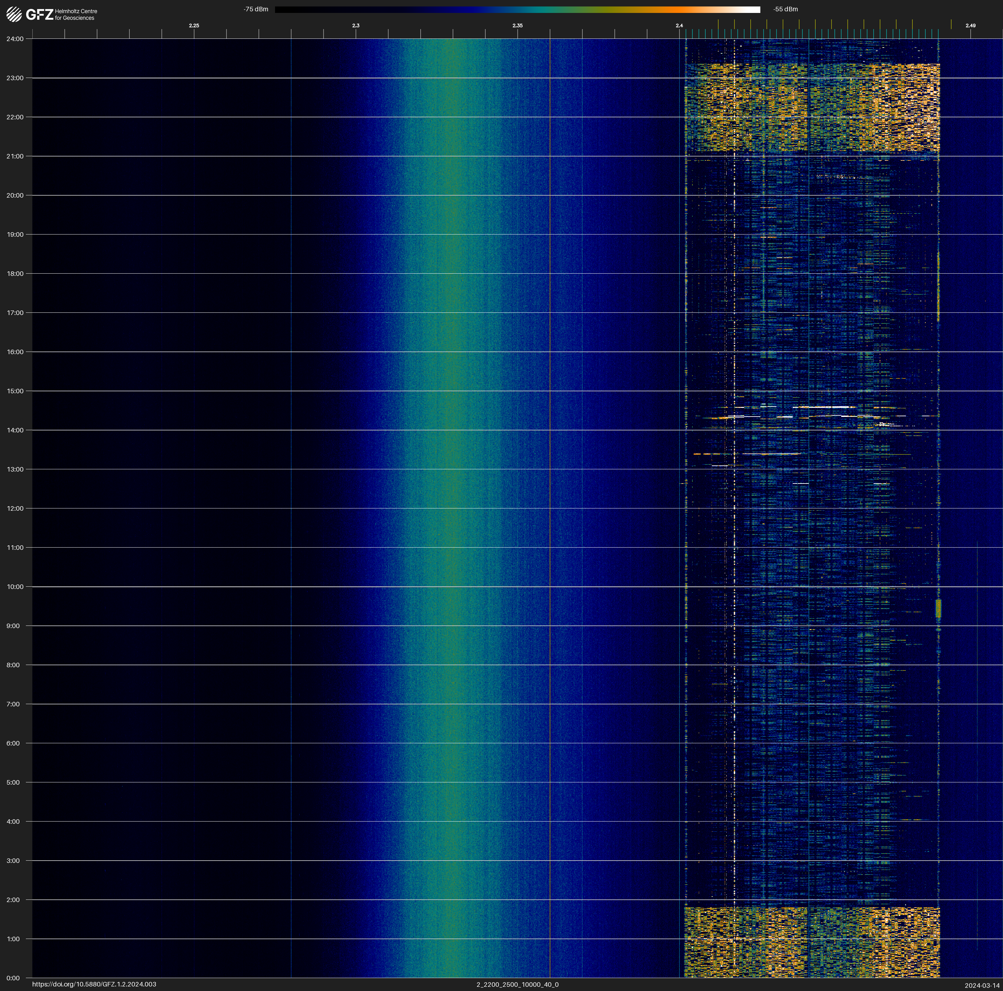Click the 24:00 time axis label
Viewport: 1003px width, 991px height.
(x=15, y=39)
